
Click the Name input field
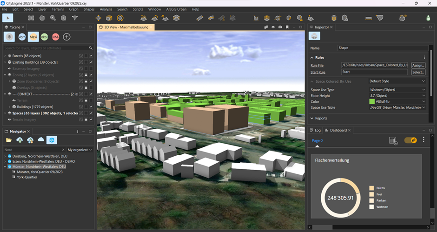click(383, 48)
